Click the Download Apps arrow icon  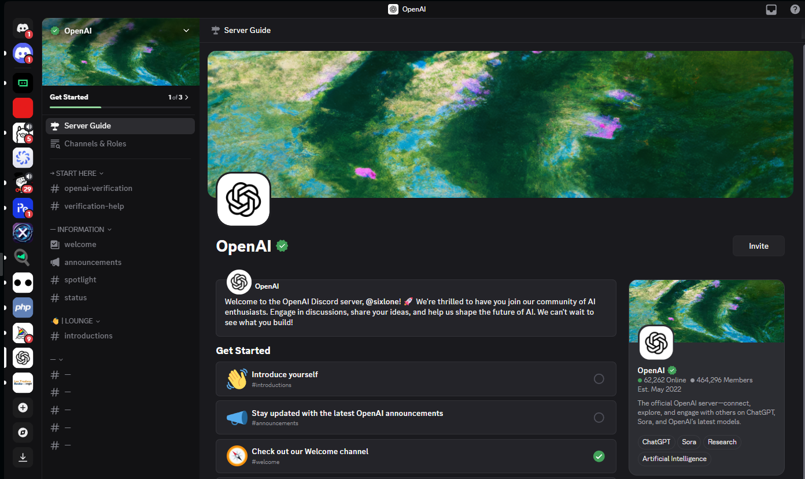pos(23,458)
